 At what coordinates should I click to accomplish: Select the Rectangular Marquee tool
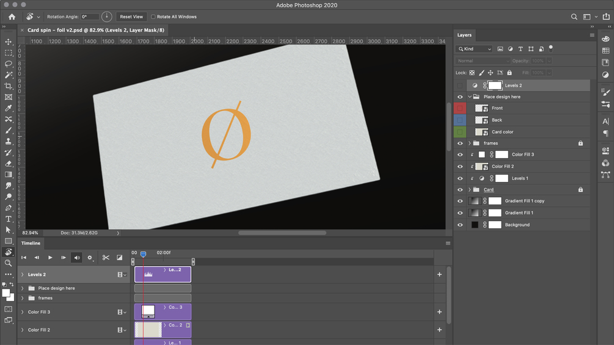tap(8, 53)
